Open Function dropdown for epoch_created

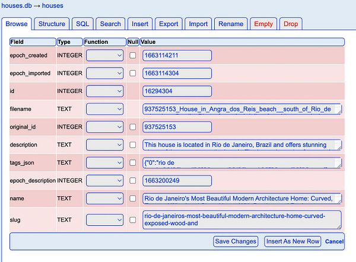pyautogui.click(x=104, y=55)
